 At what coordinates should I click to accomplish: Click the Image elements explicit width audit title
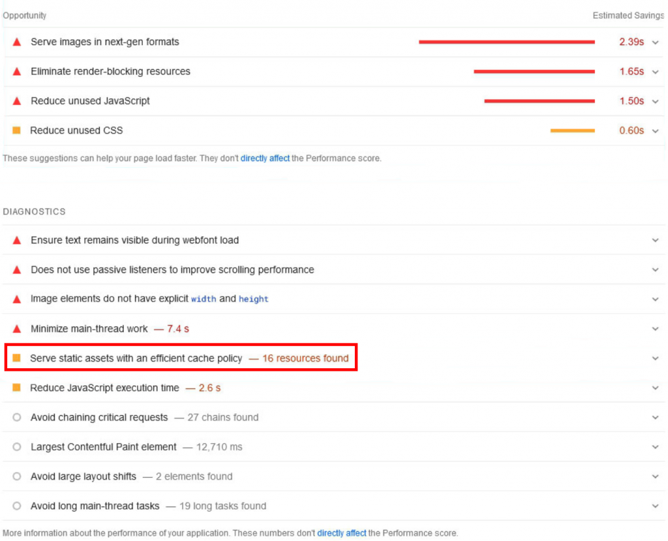[x=149, y=299]
